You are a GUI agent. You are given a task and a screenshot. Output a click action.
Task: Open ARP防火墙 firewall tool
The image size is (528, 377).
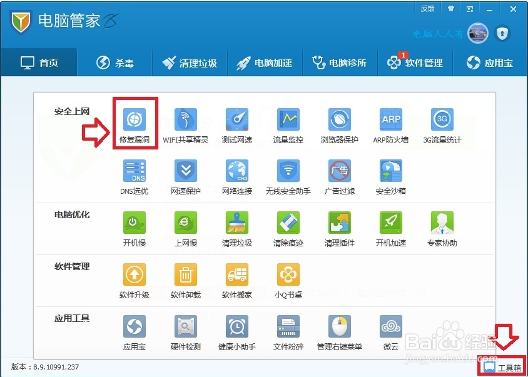(x=391, y=125)
